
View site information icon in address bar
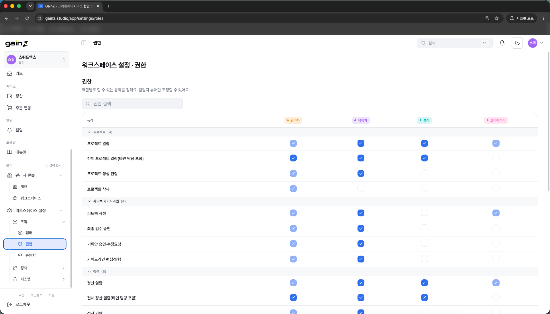tap(40, 18)
